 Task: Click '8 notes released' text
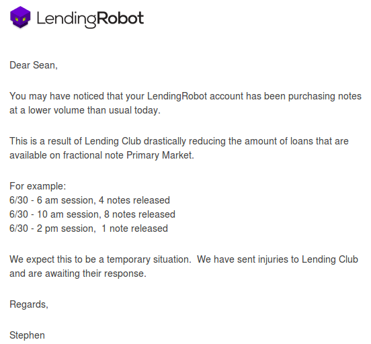coord(140,214)
